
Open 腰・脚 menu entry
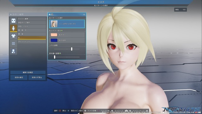[32, 34]
